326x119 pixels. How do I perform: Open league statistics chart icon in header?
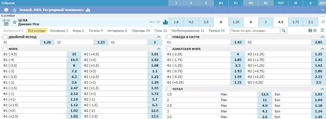click(88, 10)
